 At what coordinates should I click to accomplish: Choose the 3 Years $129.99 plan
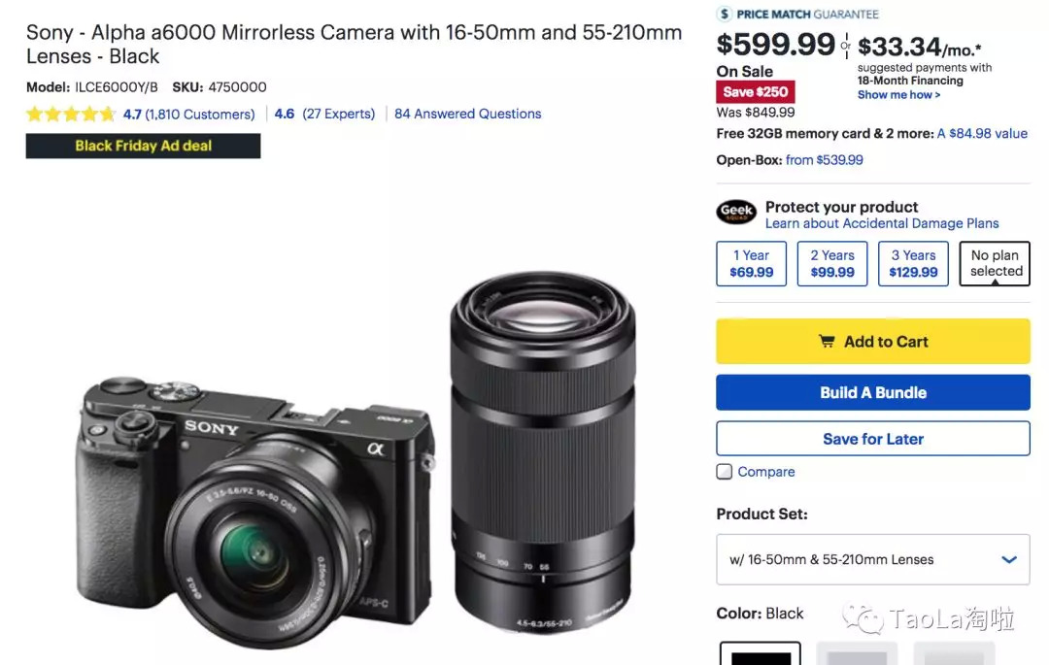click(x=913, y=264)
